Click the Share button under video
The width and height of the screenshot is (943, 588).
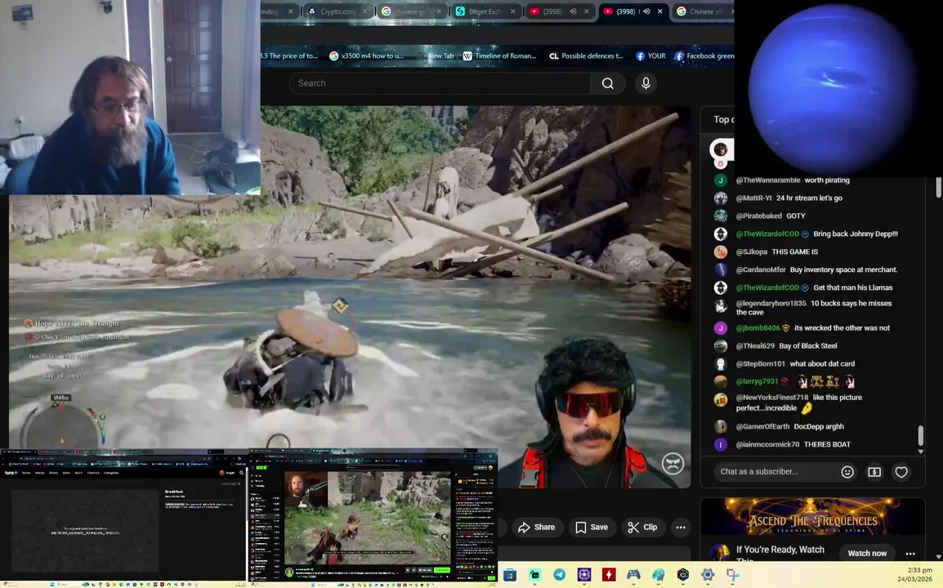536,528
